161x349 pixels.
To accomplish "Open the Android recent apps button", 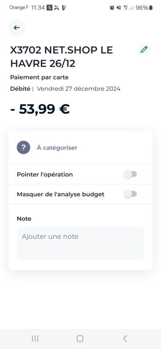I will 35,339.
